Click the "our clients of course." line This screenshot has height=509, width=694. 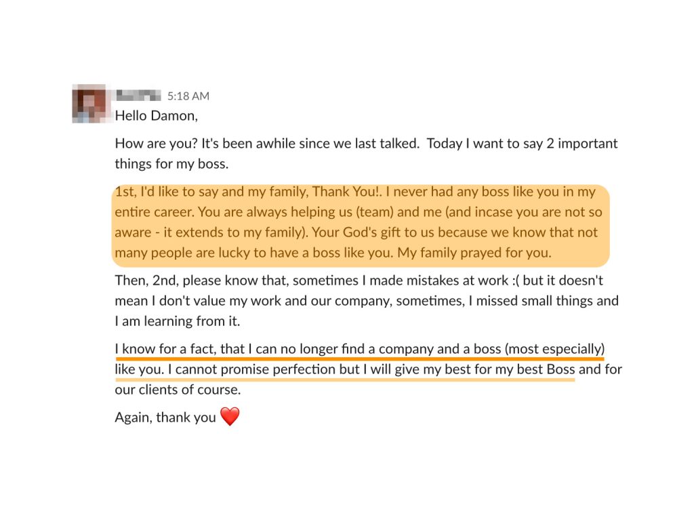tap(178, 390)
